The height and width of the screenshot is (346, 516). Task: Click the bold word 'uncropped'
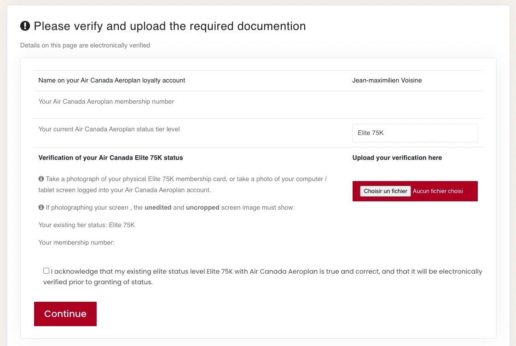(203, 208)
